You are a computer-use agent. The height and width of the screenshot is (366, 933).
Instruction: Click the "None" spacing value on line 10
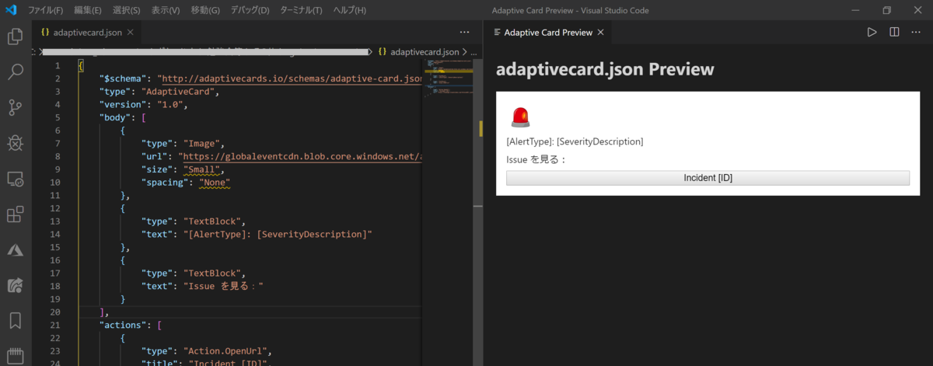click(215, 183)
